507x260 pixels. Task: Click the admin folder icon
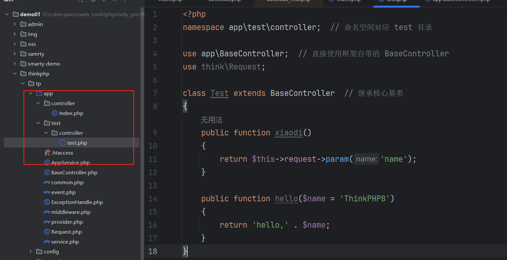(x=23, y=24)
